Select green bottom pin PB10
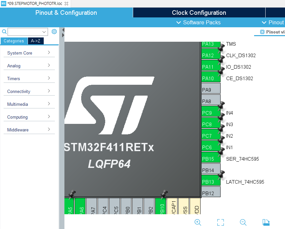The image size is (285, 229). 161,206
